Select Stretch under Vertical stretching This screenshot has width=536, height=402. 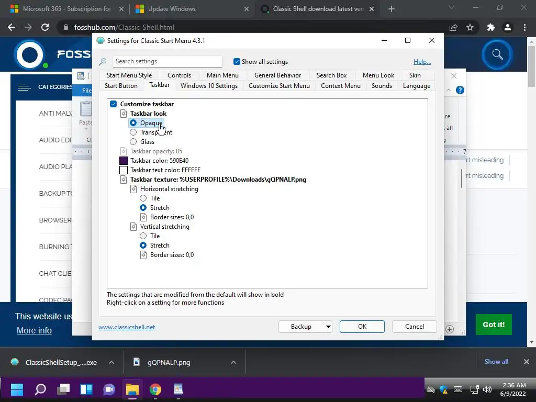click(143, 245)
